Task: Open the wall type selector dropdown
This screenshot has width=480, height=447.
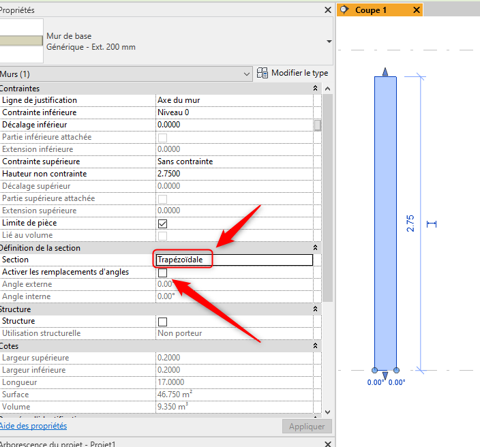Action: [x=329, y=41]
